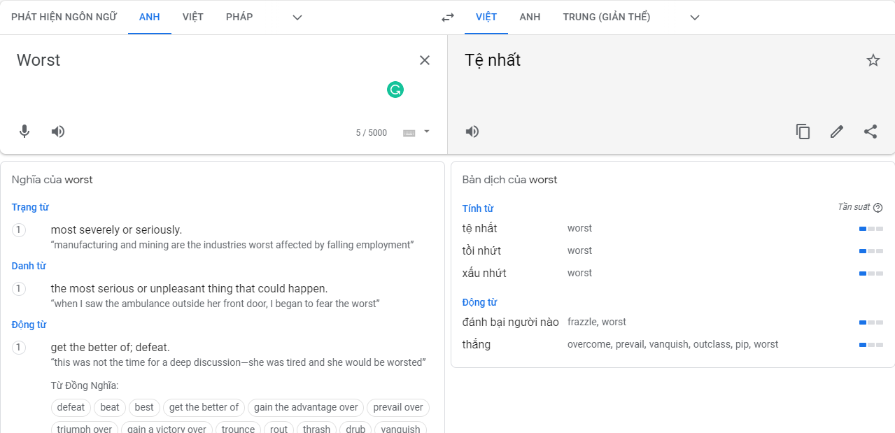Click the translation "tệ nhất" in the table
The height and width of the screenshot is (433, 895).
tap(480, 229)
